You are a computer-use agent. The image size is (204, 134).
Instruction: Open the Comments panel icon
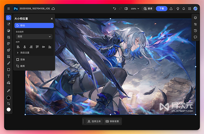(x=195, y=37)
